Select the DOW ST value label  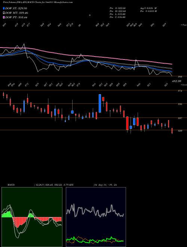(x=16, y=8)
